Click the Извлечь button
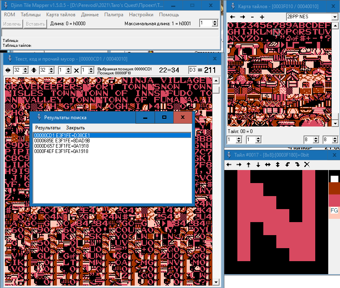 12,24
